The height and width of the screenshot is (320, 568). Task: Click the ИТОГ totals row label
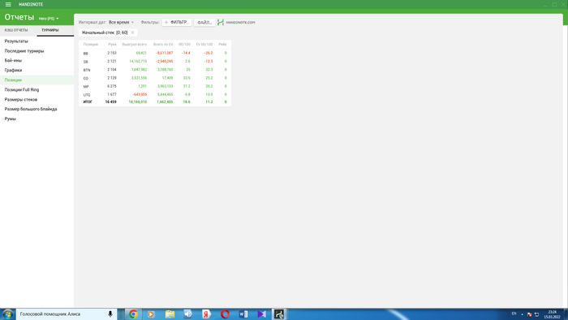click(88, 102)
